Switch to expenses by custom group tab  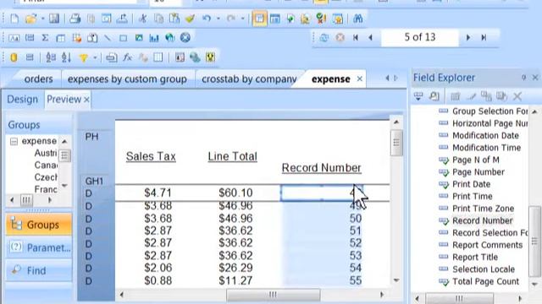click(x=127, y=79)
